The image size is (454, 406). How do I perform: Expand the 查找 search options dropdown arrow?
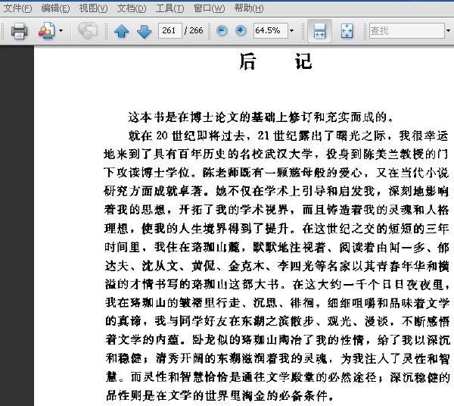(449, 30)
